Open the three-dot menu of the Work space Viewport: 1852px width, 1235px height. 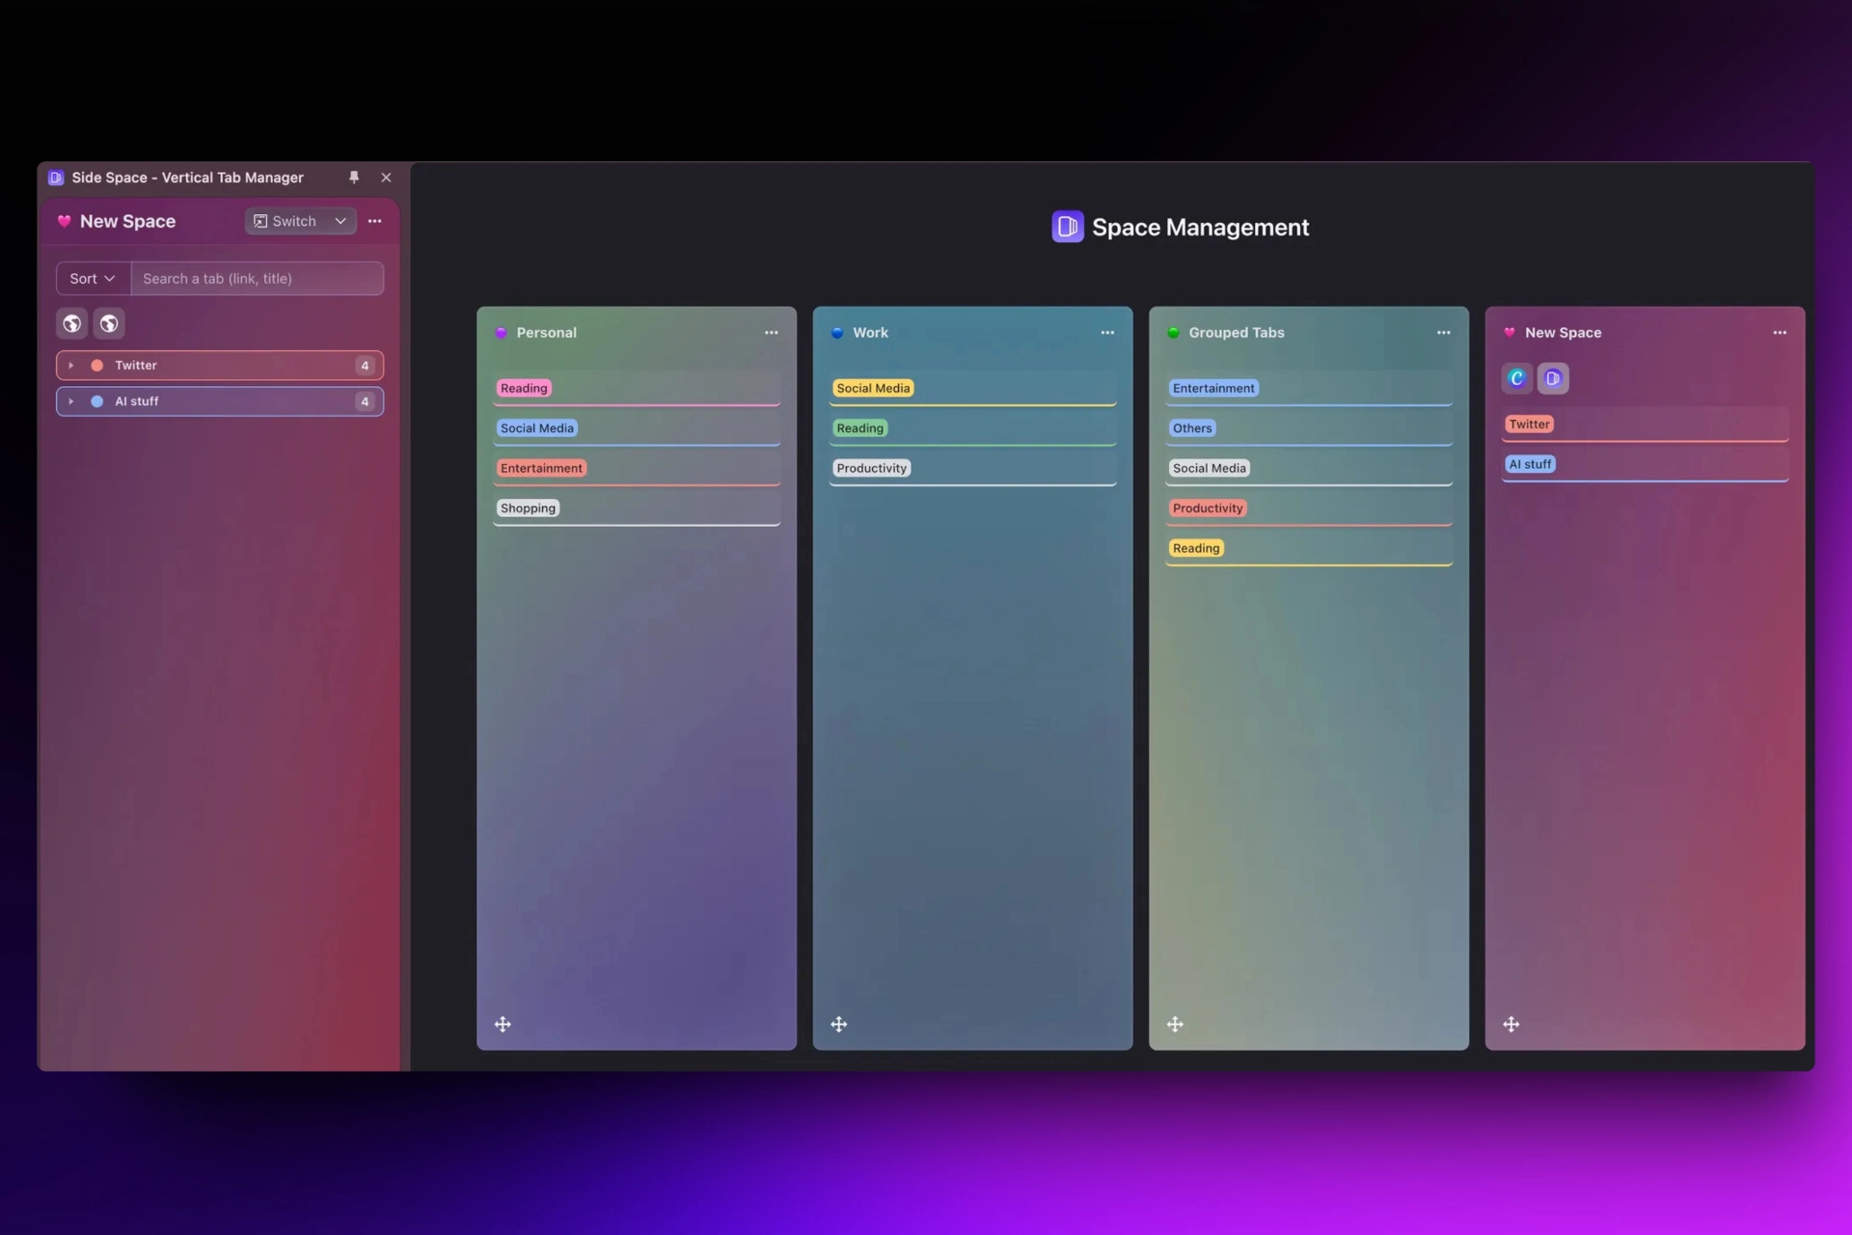(1106, 332)
